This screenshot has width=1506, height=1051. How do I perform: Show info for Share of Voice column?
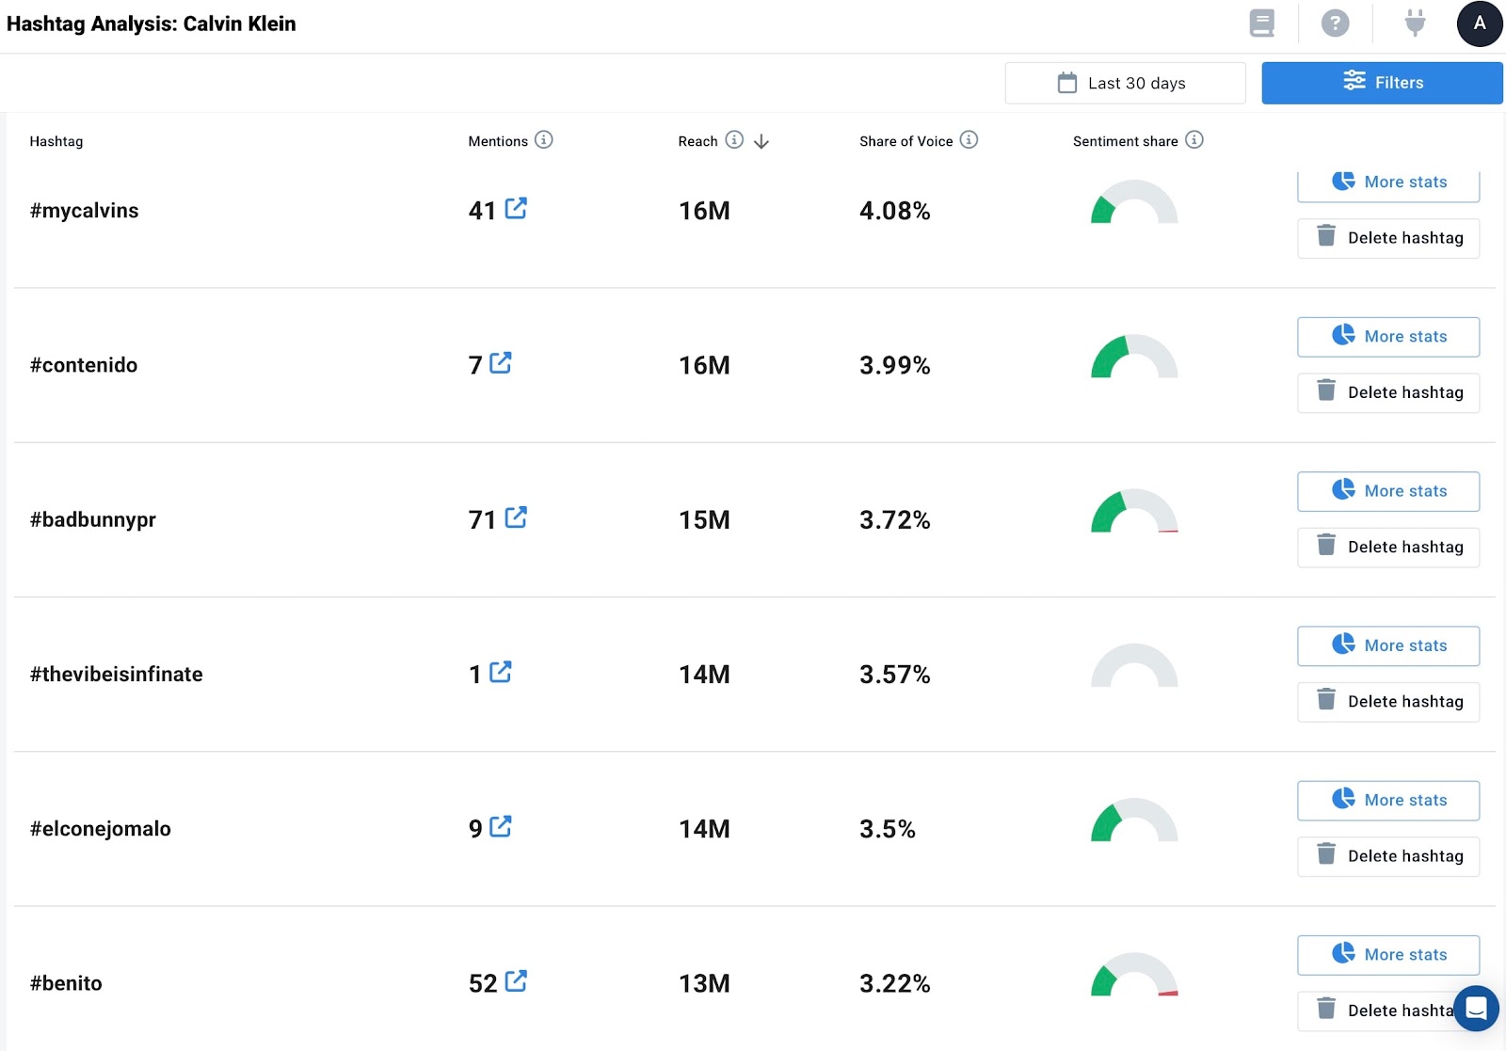coord(969,140)
